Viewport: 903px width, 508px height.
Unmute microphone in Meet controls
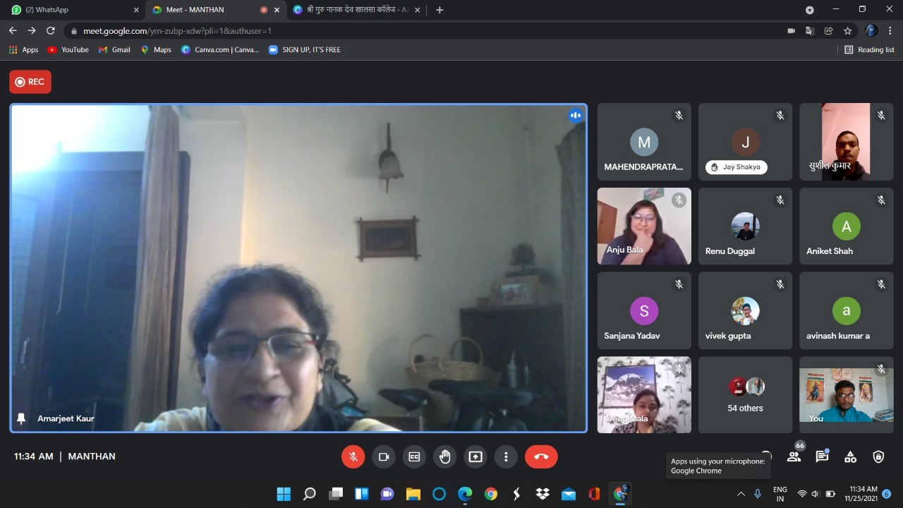pyautogui.click(x=353, y=456)
